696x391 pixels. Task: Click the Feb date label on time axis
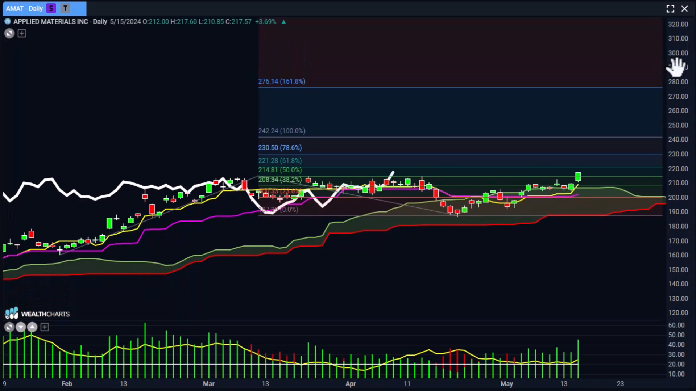(x=67, y=384)
